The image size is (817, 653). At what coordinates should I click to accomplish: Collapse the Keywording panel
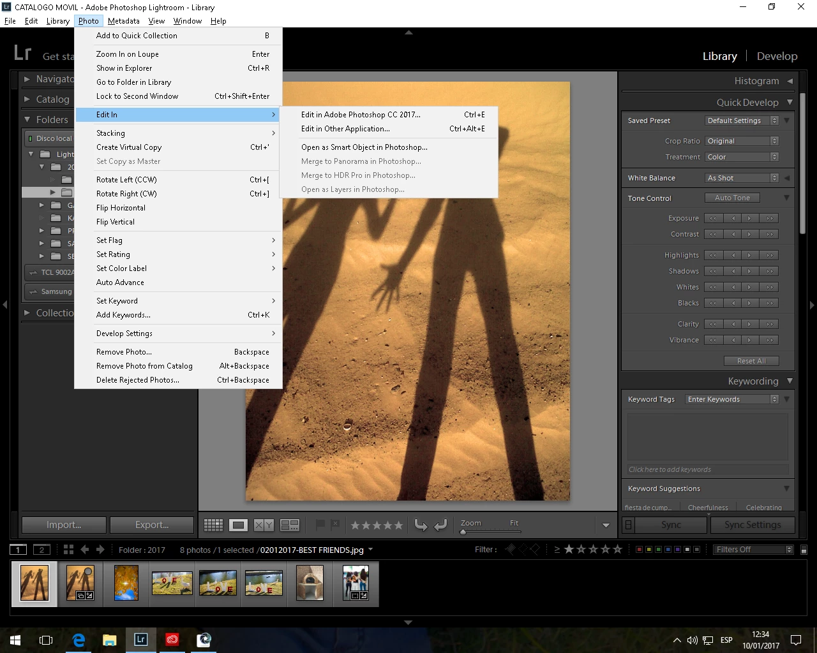[790, 381]
